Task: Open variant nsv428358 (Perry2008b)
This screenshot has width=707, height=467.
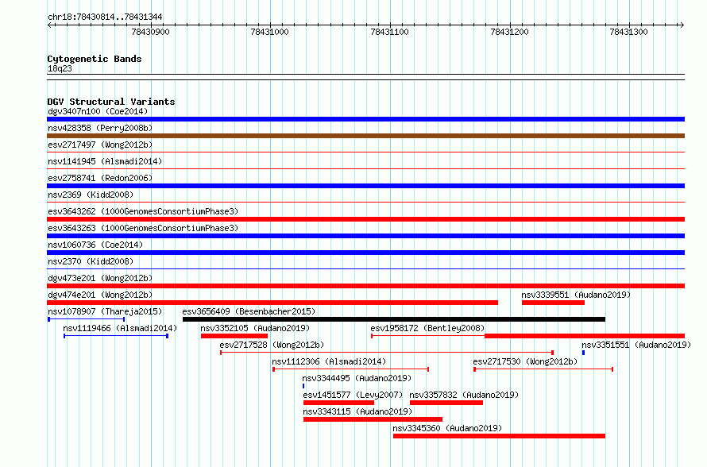Action: tap(100, 128)
